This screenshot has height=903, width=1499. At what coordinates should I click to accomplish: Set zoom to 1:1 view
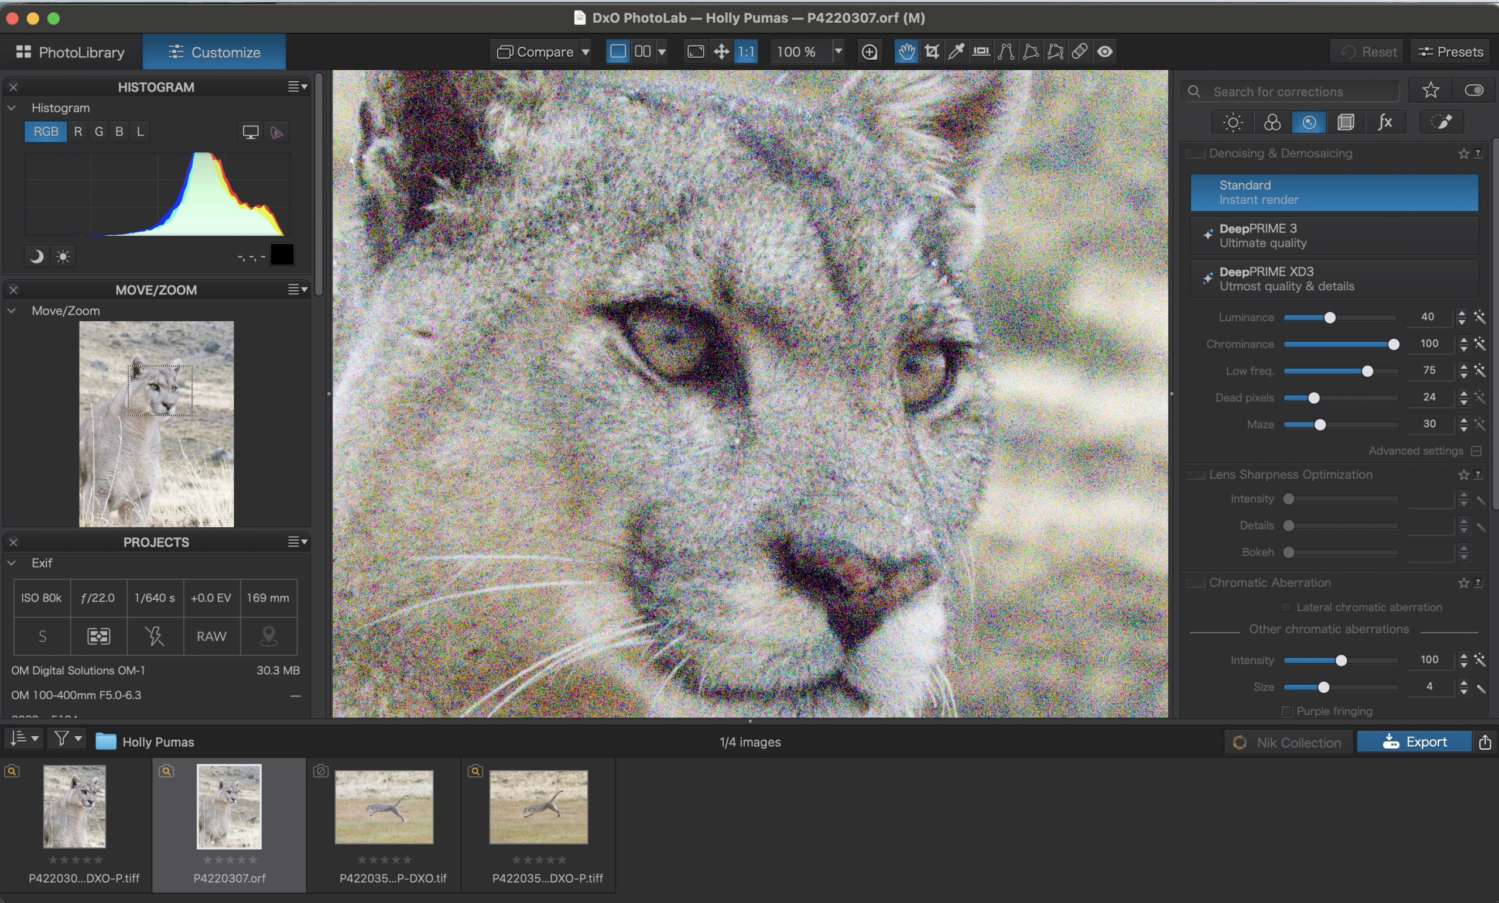click(747, 51)
